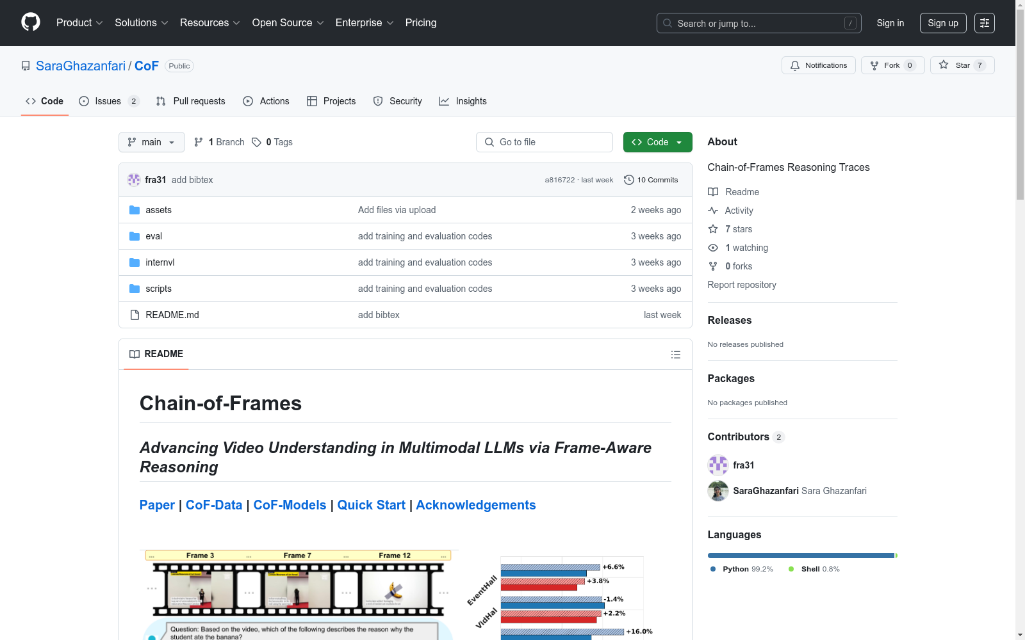Click the Report repository link
1025x640 pixels.
coord(742,285)
